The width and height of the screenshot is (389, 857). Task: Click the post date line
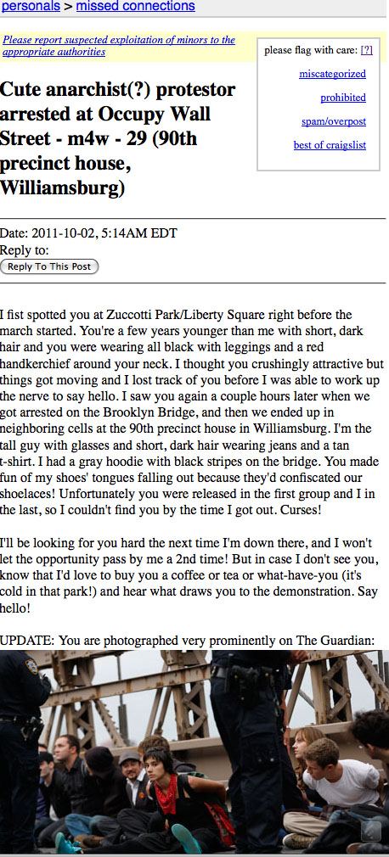coord(88,233)
